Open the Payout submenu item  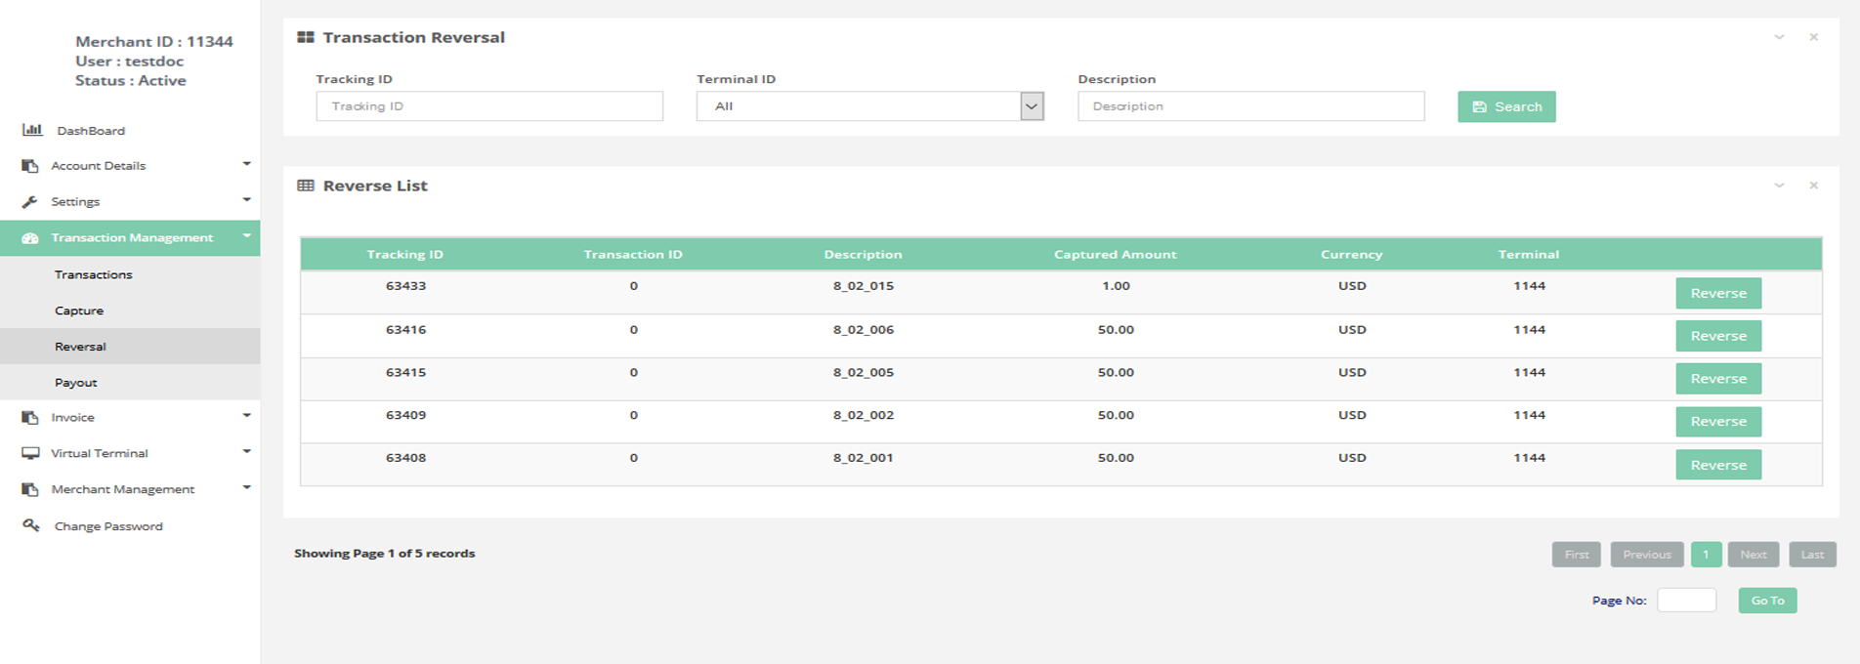(x=76, y=383)
